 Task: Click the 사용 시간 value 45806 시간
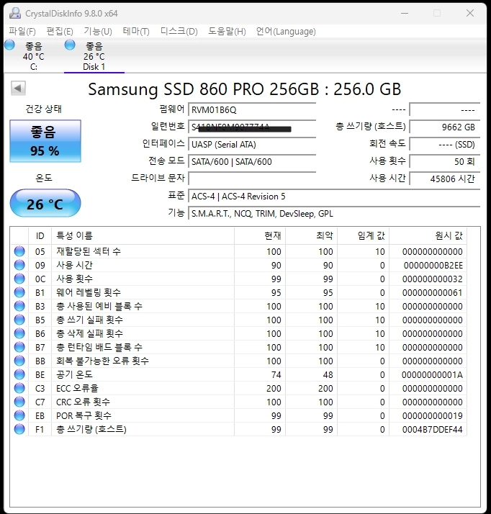[445, 179]
